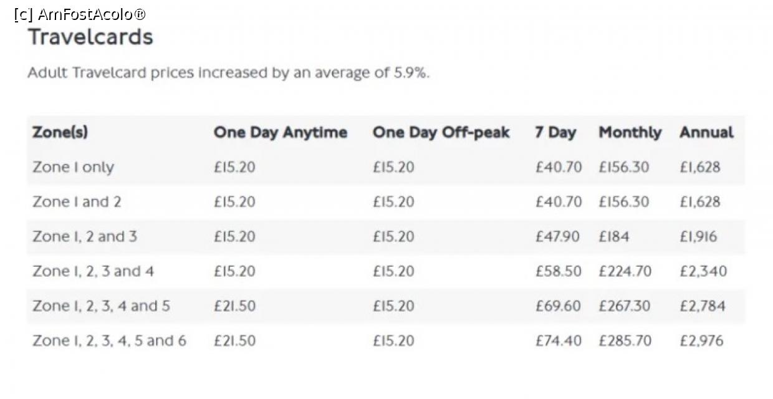Screen dimensions: 773x399
Task: Click the £47.90 seven day price
Action: click(x=557, y=237)
